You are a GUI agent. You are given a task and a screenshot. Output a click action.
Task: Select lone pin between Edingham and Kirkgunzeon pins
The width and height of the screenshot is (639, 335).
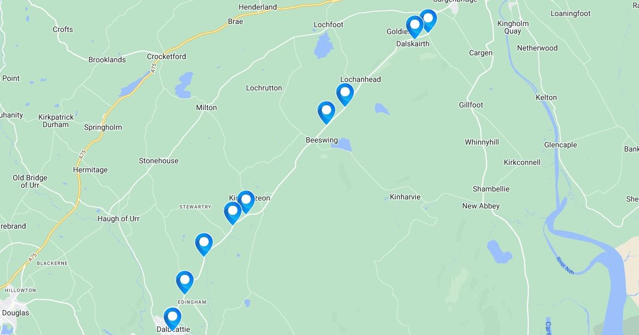pos(203,245)
